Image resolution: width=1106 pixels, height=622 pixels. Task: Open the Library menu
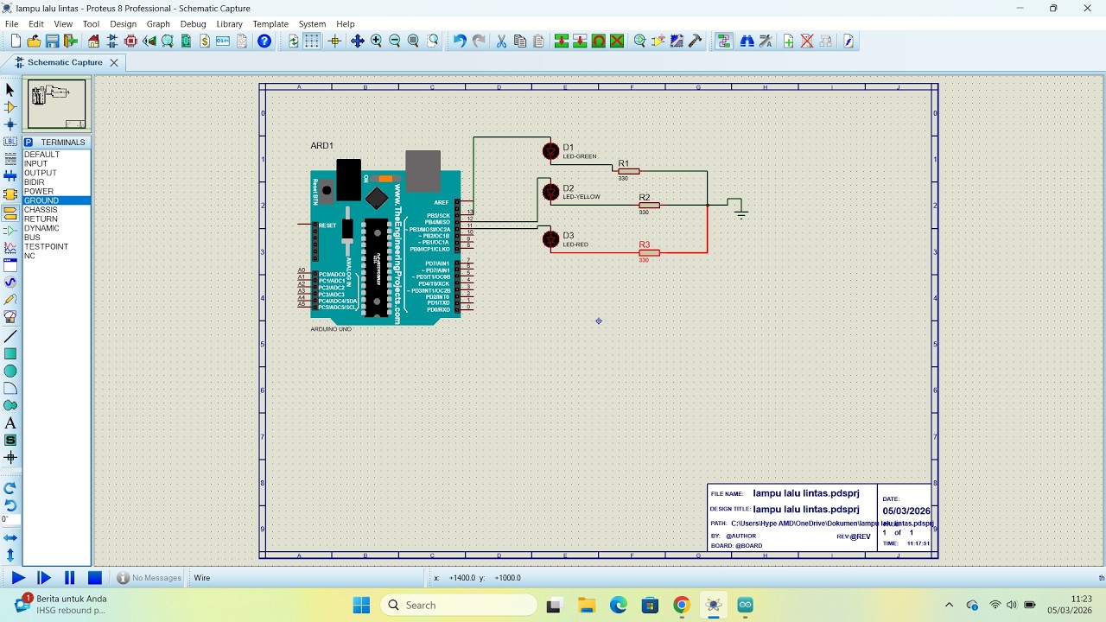click(229, 24)
